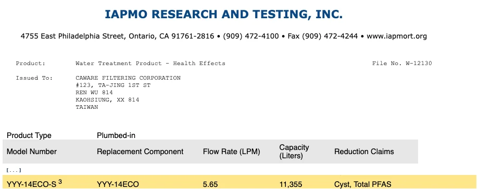Click the Plumbed-in product type value

pyautogui.click(x=116, y=135)
